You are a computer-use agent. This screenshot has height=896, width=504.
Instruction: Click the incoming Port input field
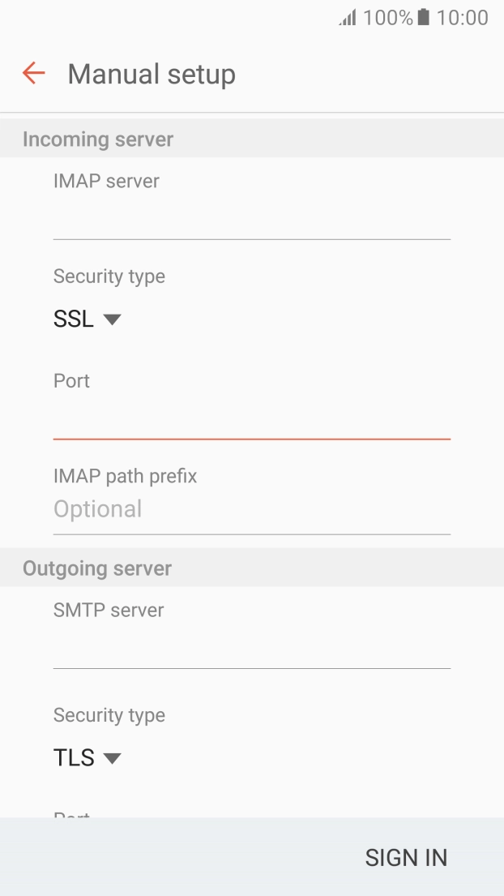pyautogui.click(x=251, y=419)
